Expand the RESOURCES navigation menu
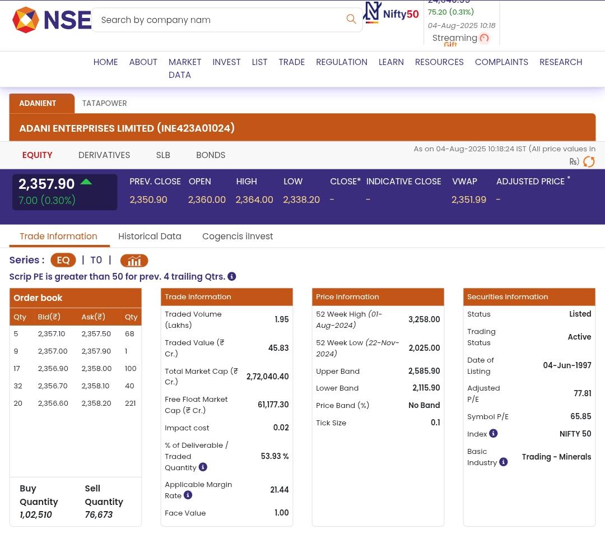 click(x=439, y=62)
